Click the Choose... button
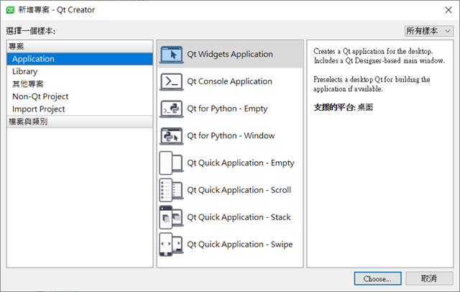 pyautogui.click(x=377, y=278)
